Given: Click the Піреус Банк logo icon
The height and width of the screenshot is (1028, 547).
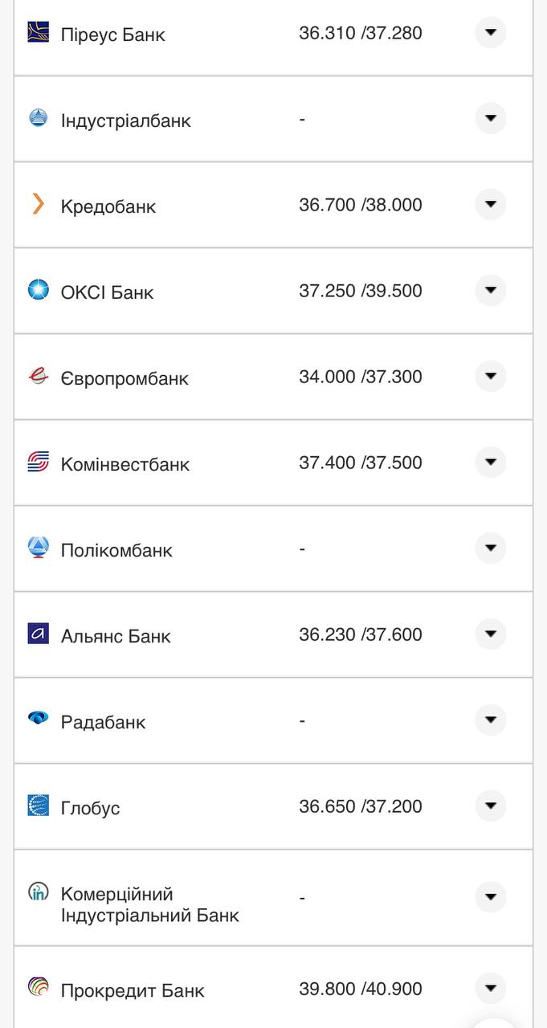Looking at the screenshot, I should 39,32.
